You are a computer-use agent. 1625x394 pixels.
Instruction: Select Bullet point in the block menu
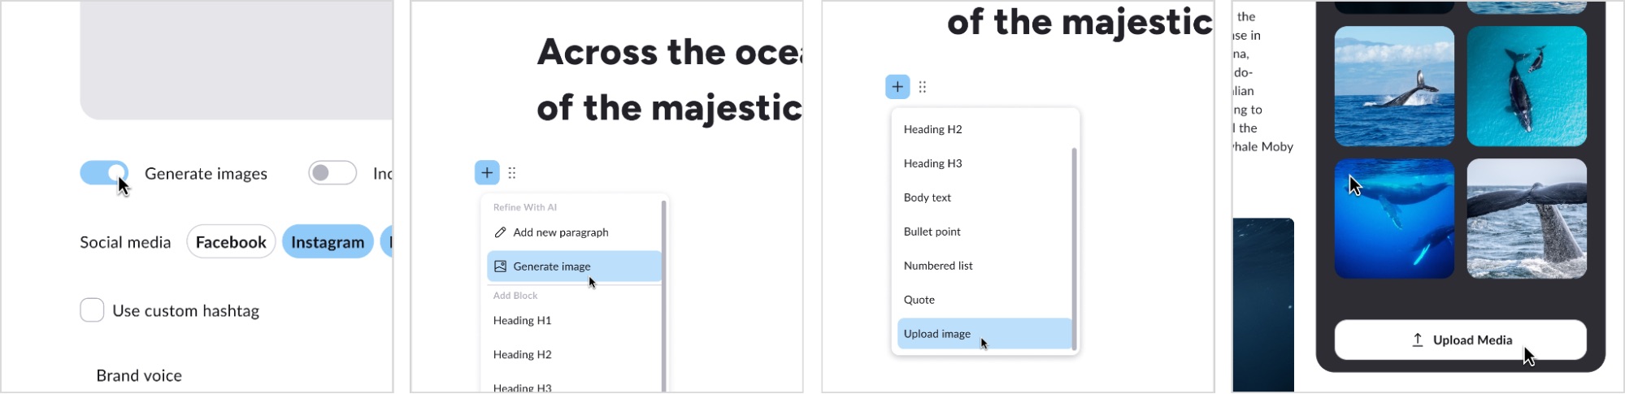[x=932, y=232]
